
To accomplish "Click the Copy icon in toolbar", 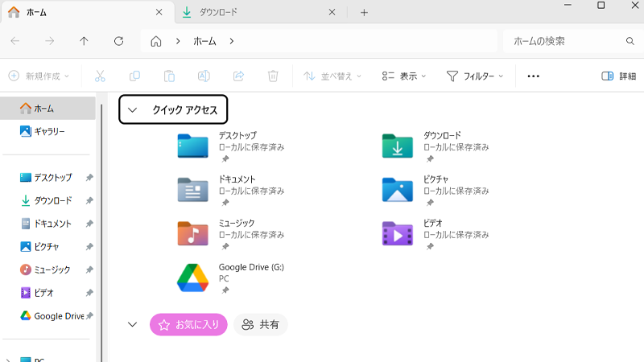I will [x=134, y=76].
